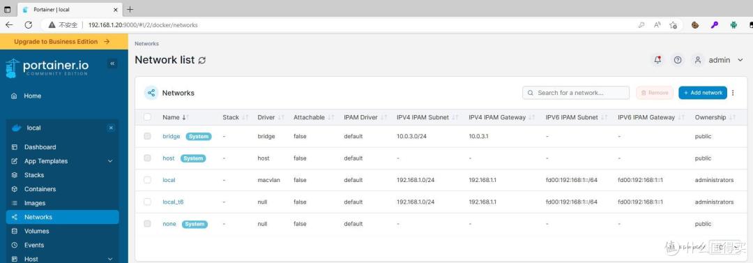
Task: Click Upgrade to Business Edition banner
Action: pyautogui.click(x=64, y=42)
